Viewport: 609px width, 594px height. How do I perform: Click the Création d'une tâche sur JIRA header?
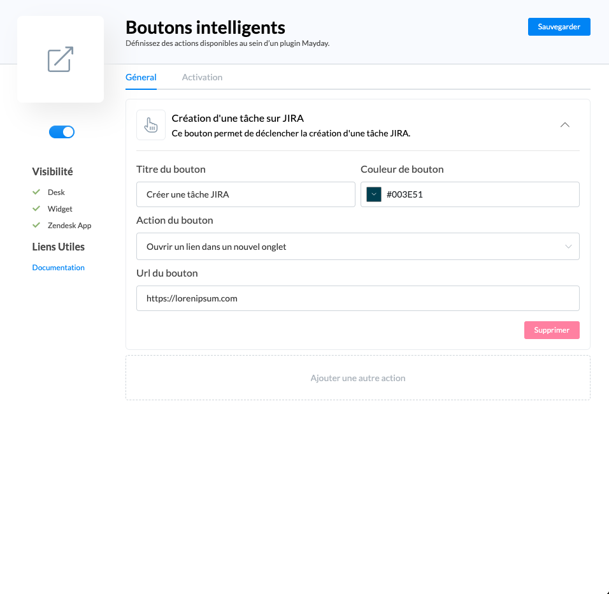click(x=238, y=118)
